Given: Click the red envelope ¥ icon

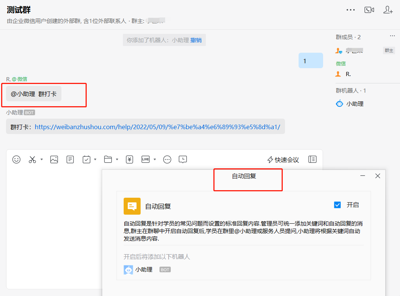Looking at the screenshot, I should point(129,160).
